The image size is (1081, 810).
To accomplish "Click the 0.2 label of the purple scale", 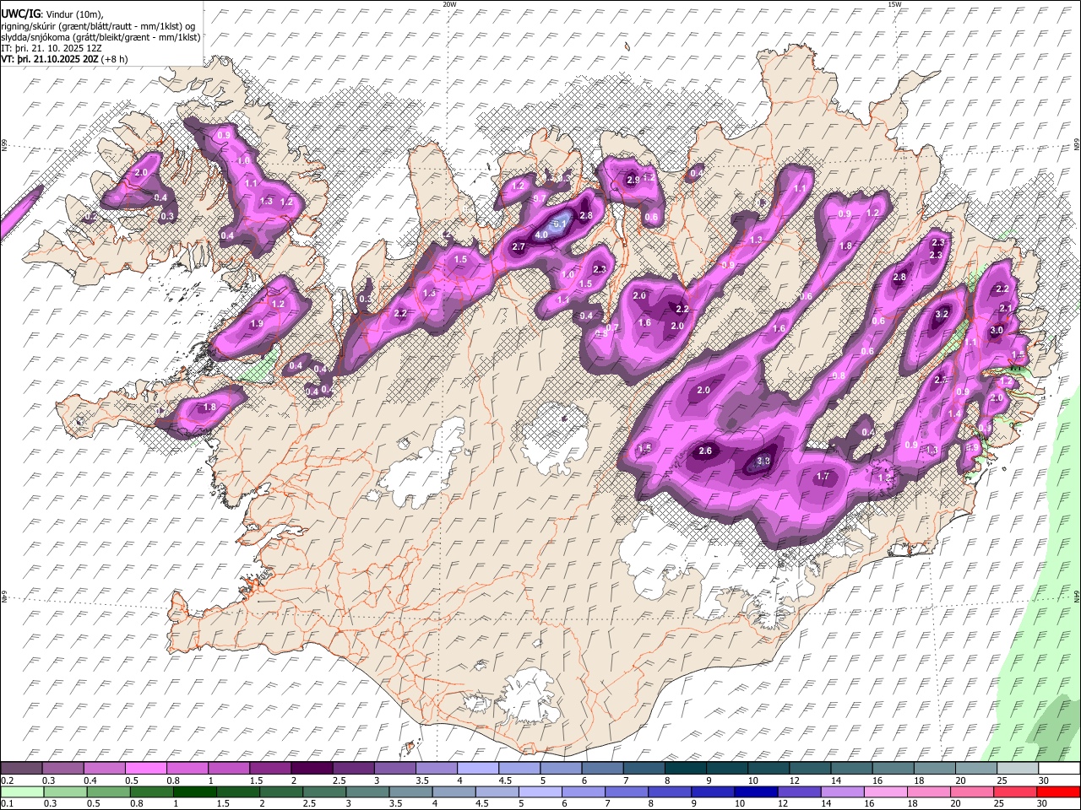I will point(7,780).
